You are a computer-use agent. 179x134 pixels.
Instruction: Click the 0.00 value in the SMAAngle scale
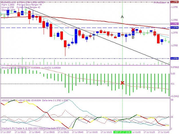point(173,73)
